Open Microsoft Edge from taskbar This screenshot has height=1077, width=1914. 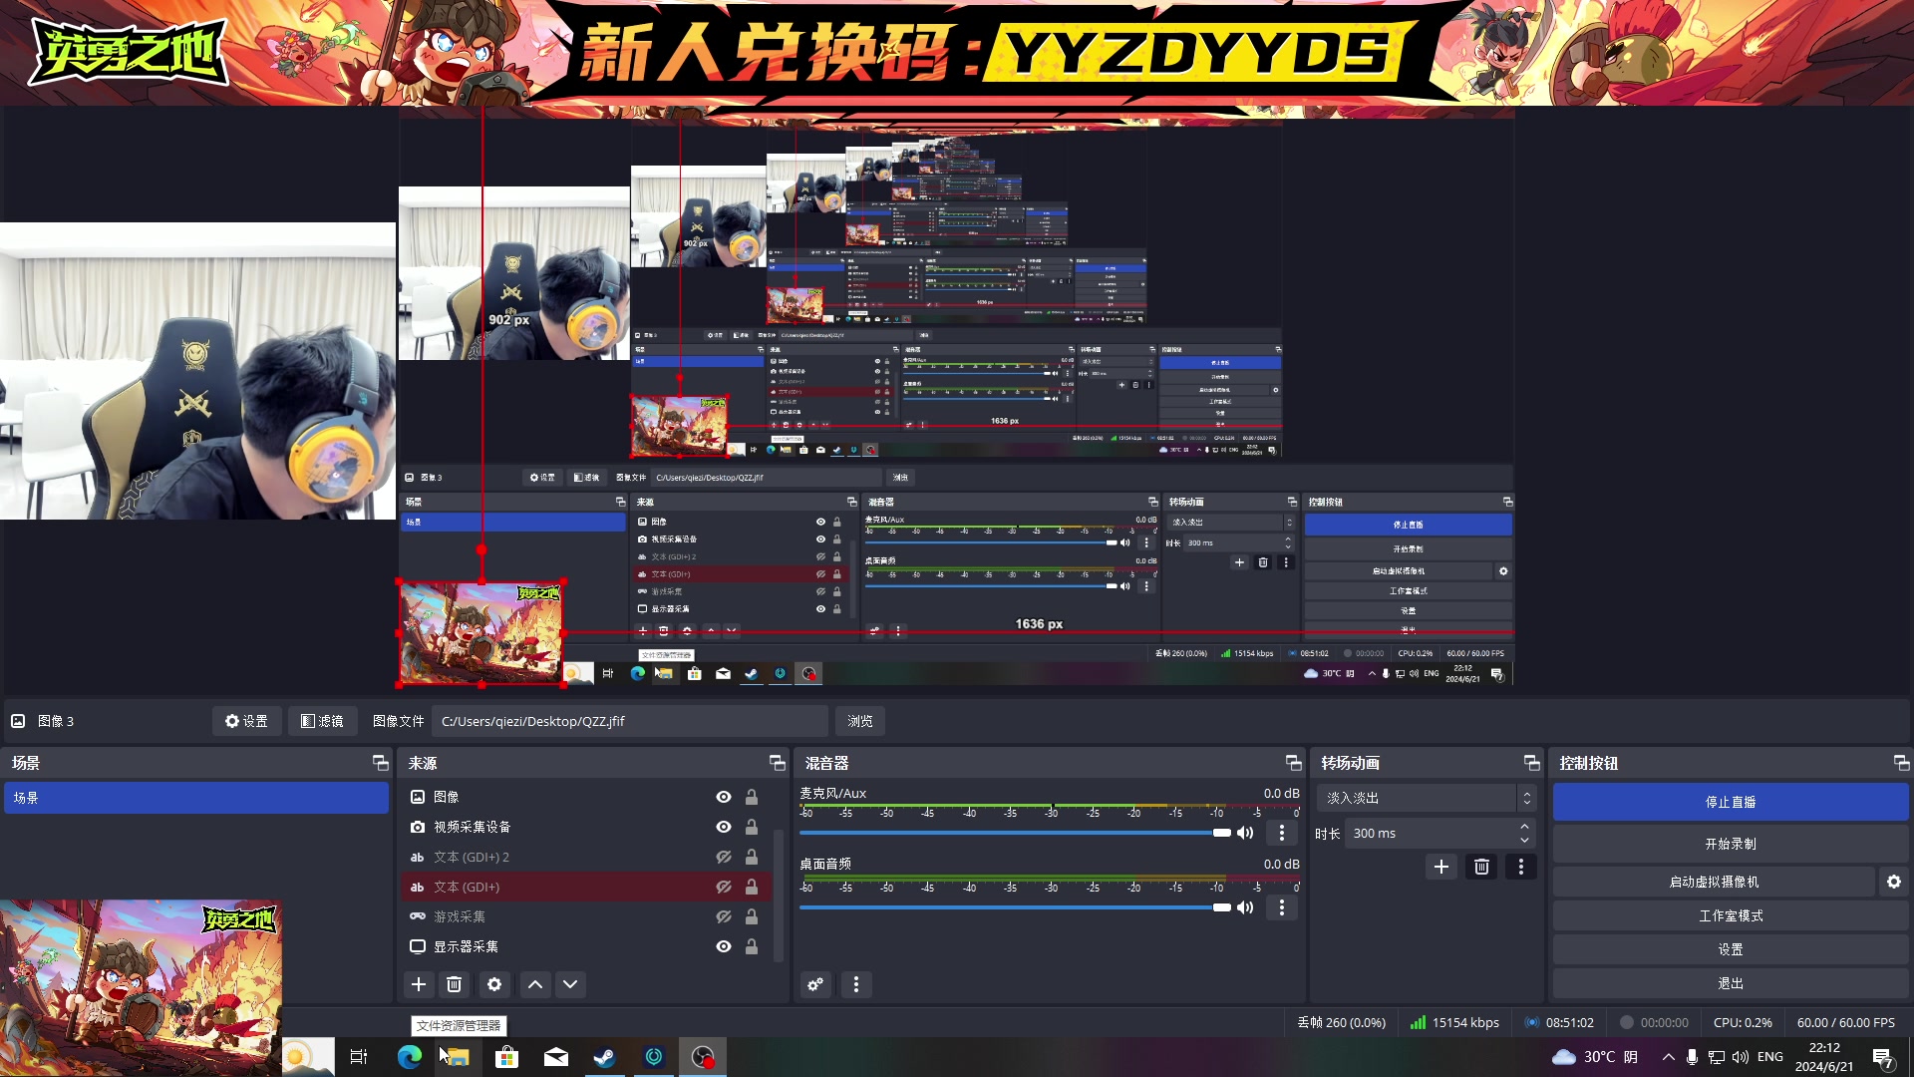[410, 1057]
